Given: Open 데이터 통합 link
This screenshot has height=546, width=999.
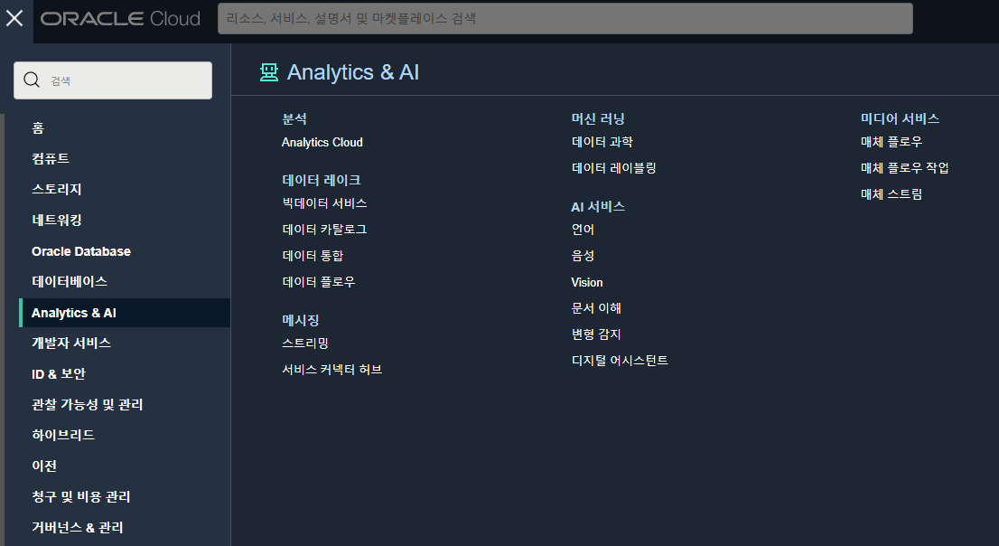Looking at the screenshot, I should 313,256.
